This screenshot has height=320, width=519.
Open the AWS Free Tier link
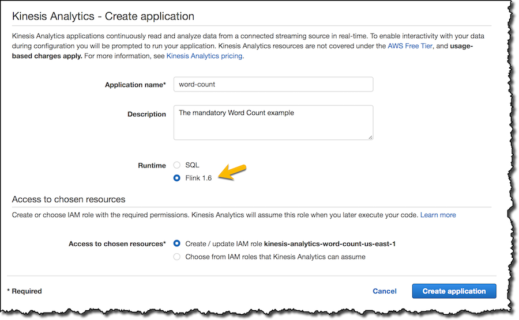[410, 46]
